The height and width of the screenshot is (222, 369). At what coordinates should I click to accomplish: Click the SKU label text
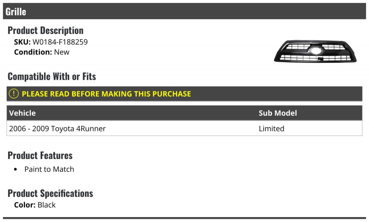point(22,42)
